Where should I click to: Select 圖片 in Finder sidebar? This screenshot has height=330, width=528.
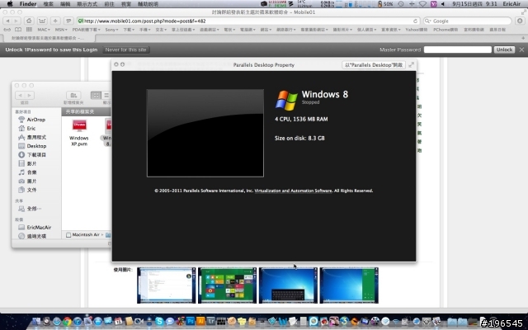27,181
